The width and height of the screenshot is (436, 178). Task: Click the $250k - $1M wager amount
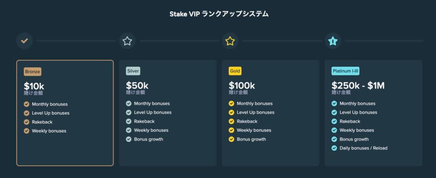[x=358, y=86]
